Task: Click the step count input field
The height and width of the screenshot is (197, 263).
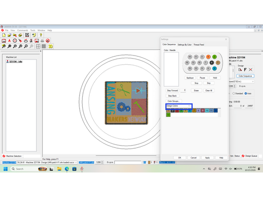Action: [183, 91]
